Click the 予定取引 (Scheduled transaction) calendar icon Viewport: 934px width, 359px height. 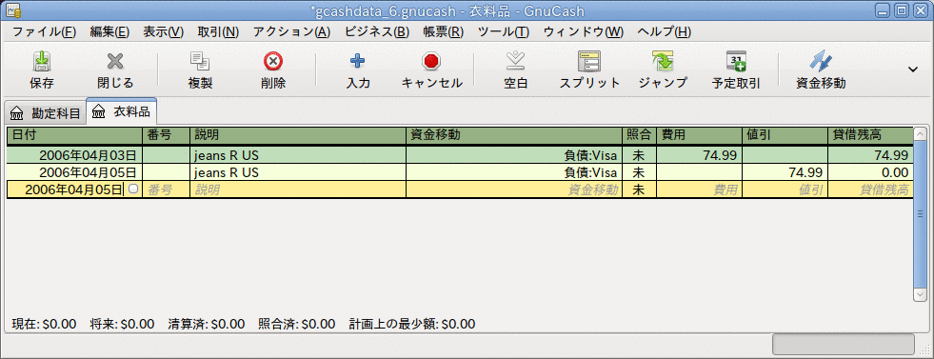click(x=736, y=61)
